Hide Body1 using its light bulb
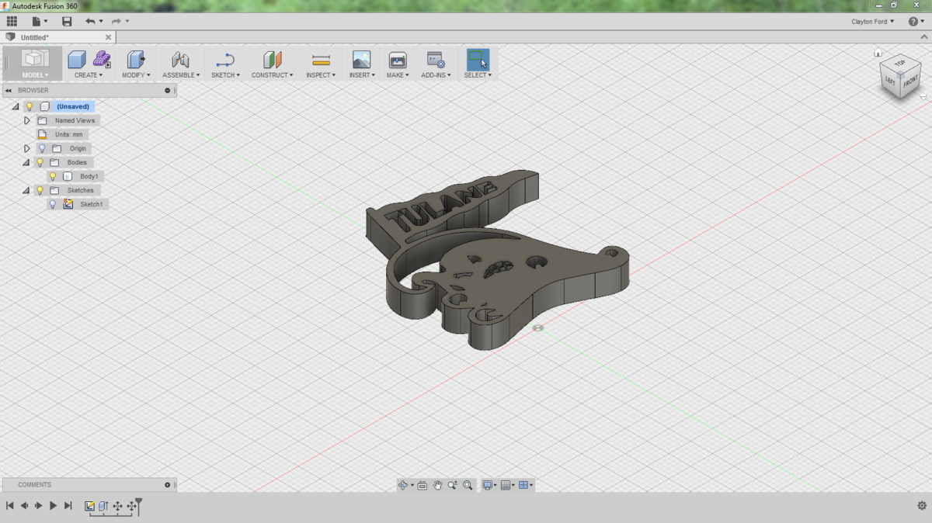 (53, 176)
